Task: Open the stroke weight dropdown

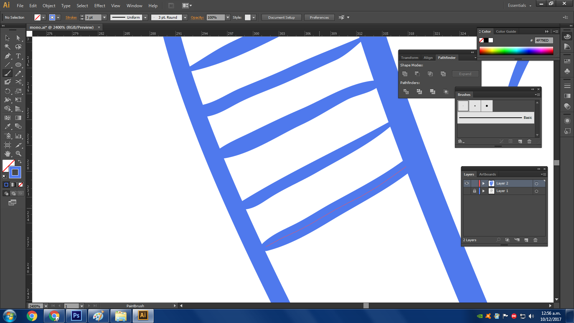Action: [x=104, y=17]
